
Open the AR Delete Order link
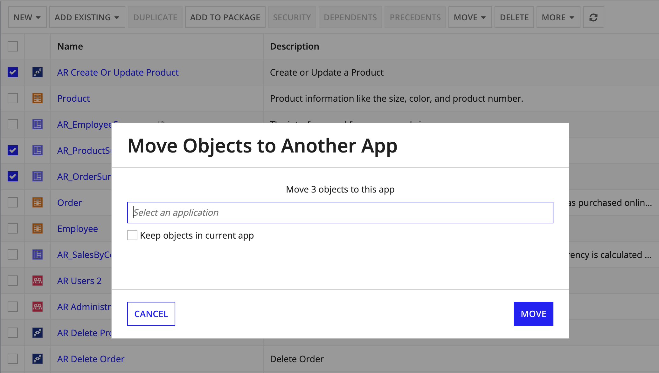91,359
